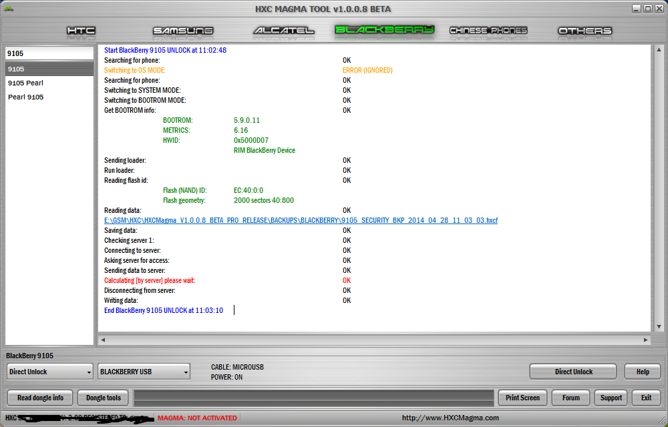Click the horizontal scrollbar right arrow
The height and width of the screenshot is (427, 668).
[x=645, y=340]
